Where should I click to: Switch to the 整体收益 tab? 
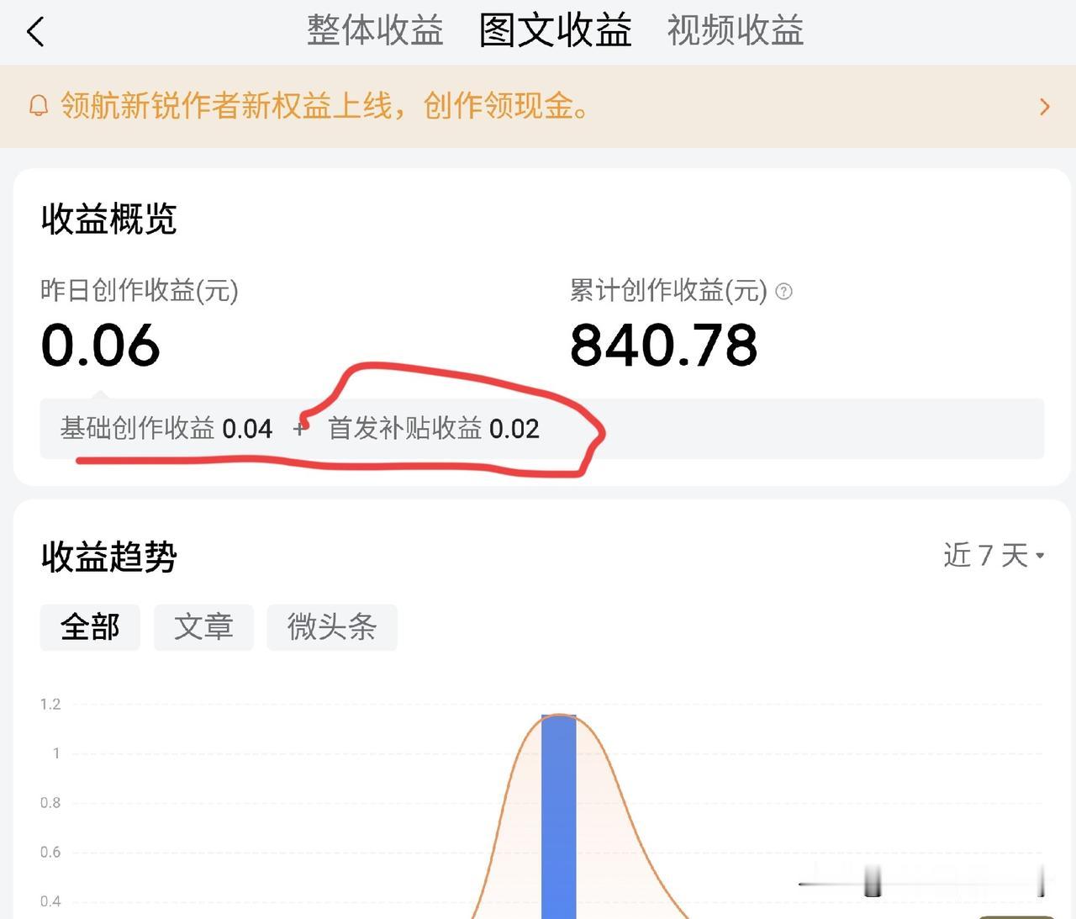375,30
